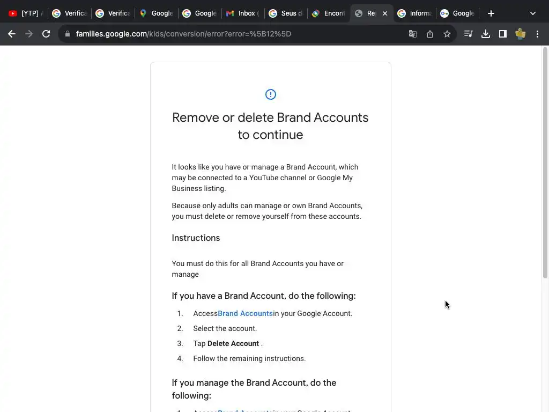Screen dimensions: 549x412
Task: Open the Google Translate page icon
Action: 413,34
